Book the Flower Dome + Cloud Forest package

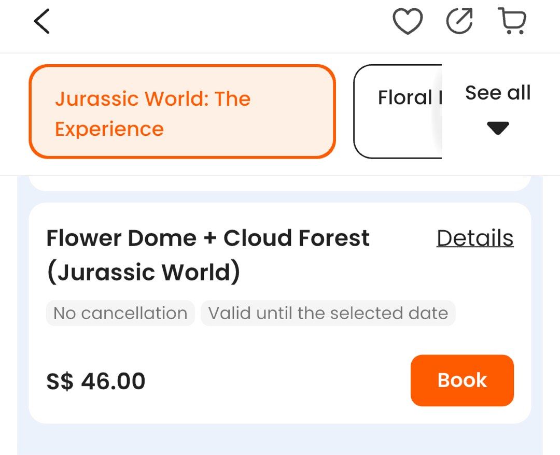click(x=461, y=380)
